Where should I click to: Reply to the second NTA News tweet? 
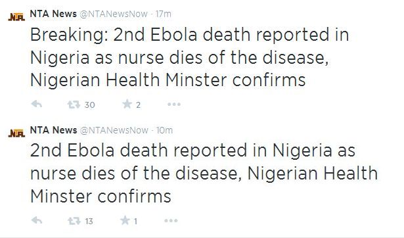37,220
